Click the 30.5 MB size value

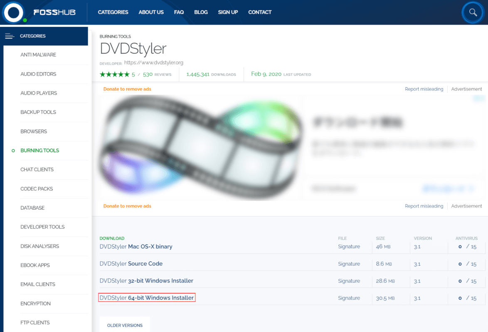pyautogui.click(x=385, y=298)
